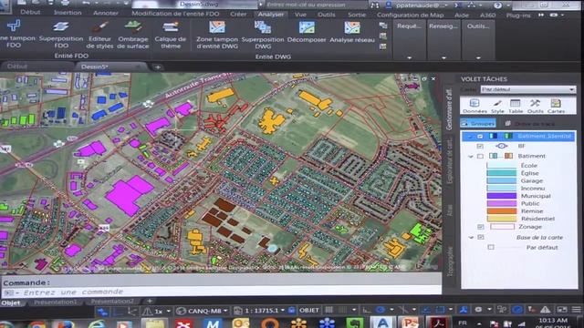Create a Zone tampon d'entité DWG
Screen dimensions: 584x328
217,35
